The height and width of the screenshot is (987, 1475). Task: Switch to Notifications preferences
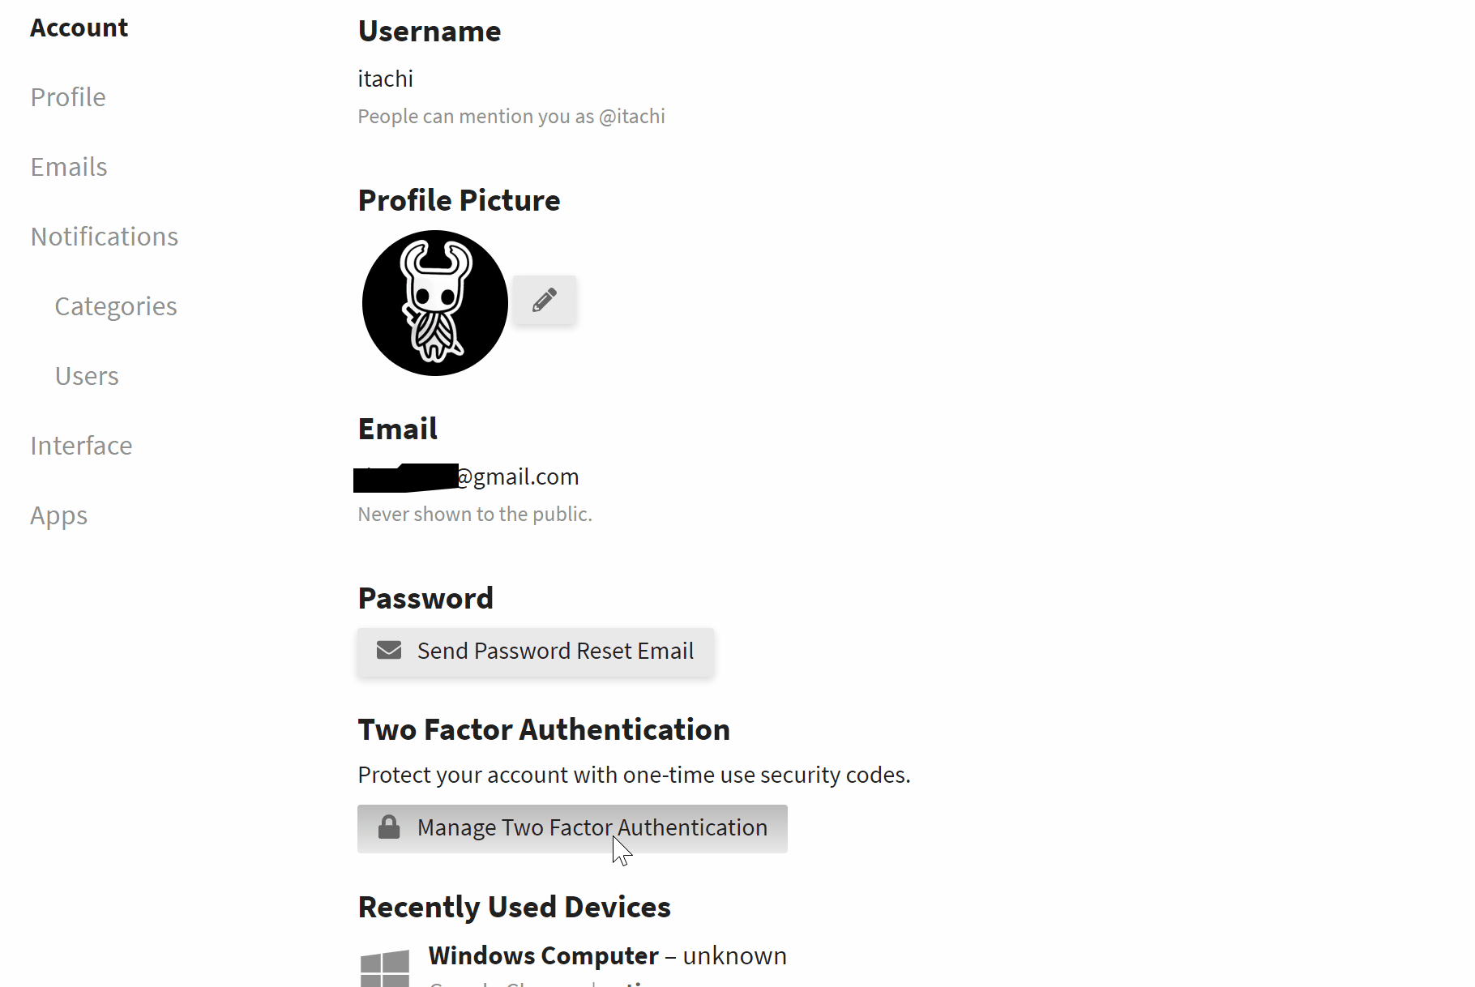coord(105,237)
